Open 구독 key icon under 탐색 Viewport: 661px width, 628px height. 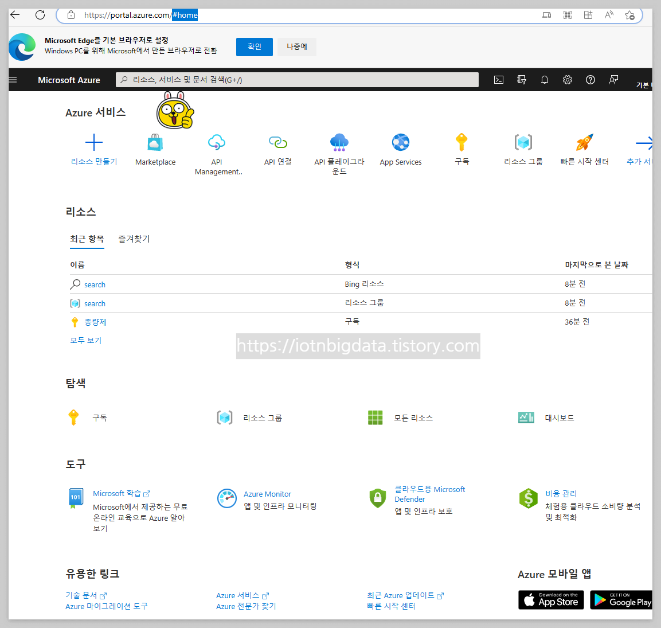pos(74,417)
